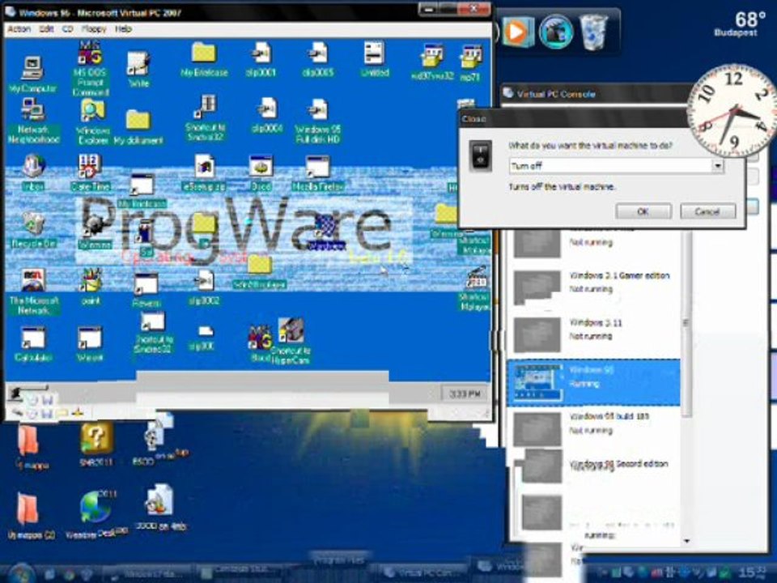The image size is (777, 583).
Task: Click the clip0005 file icon
Action: [317, 60]
